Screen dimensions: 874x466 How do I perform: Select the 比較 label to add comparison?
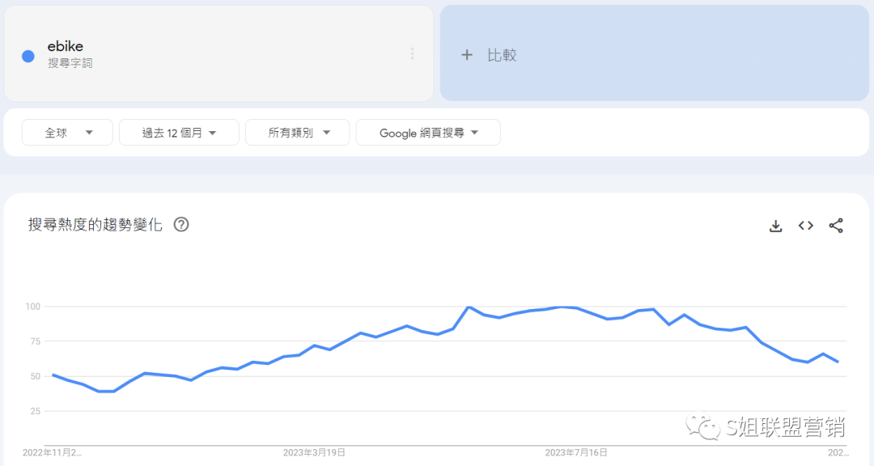coord(502,55)
